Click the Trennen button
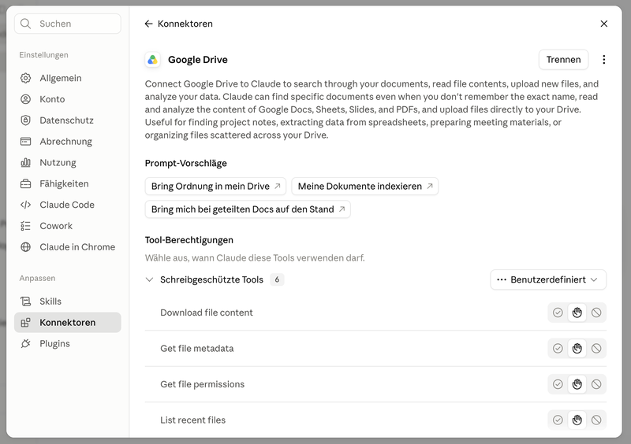The width and height of the screenshot is (631, 444). tap(563, 60)
